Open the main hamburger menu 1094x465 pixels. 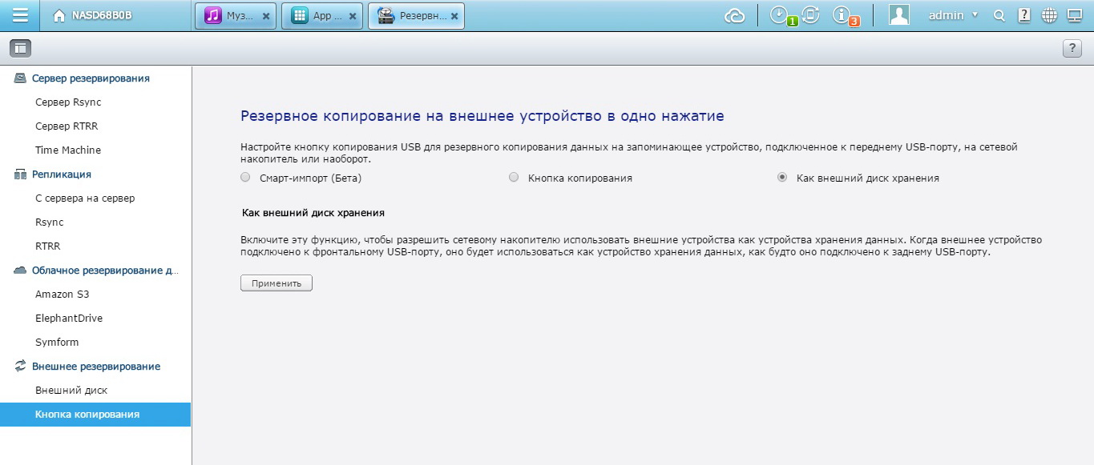pos(20,15)
